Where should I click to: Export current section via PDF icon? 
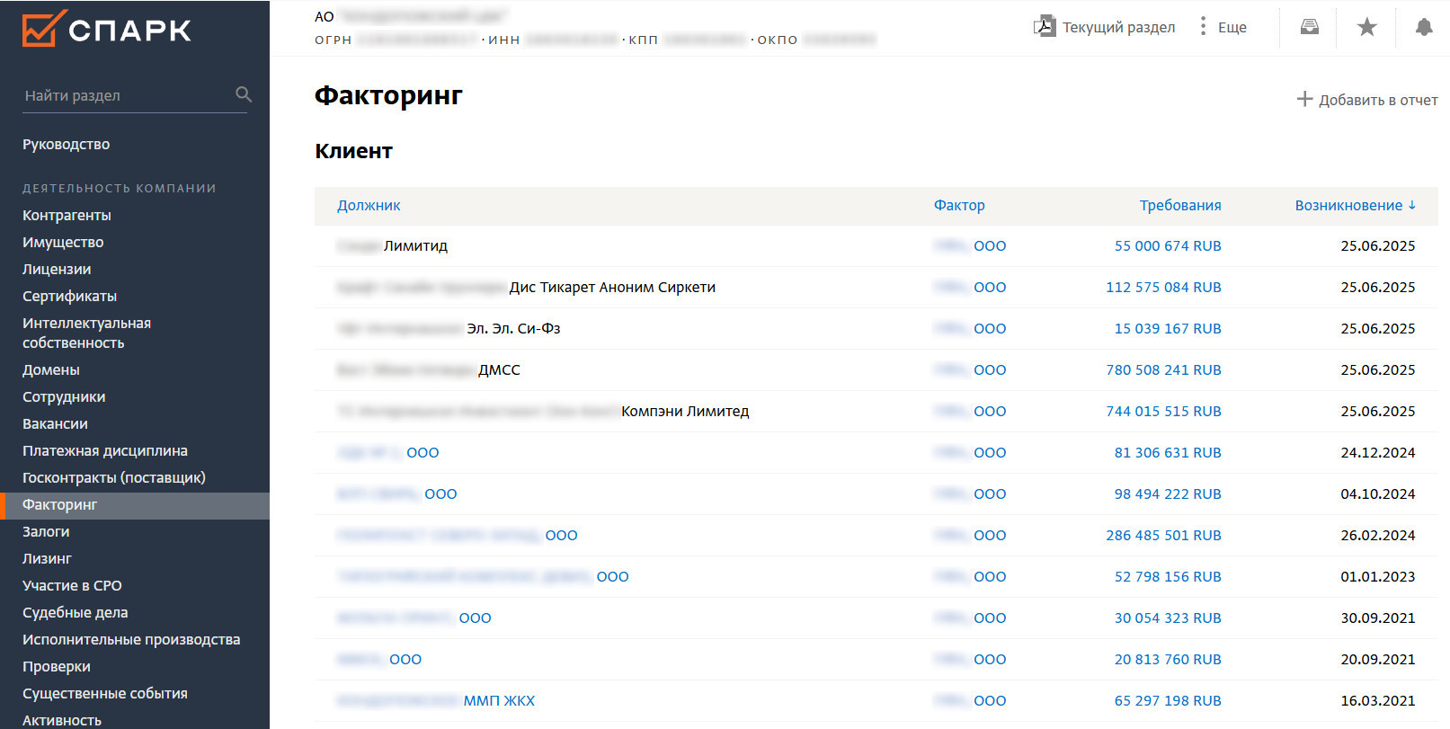click(x=1044, y=26)
